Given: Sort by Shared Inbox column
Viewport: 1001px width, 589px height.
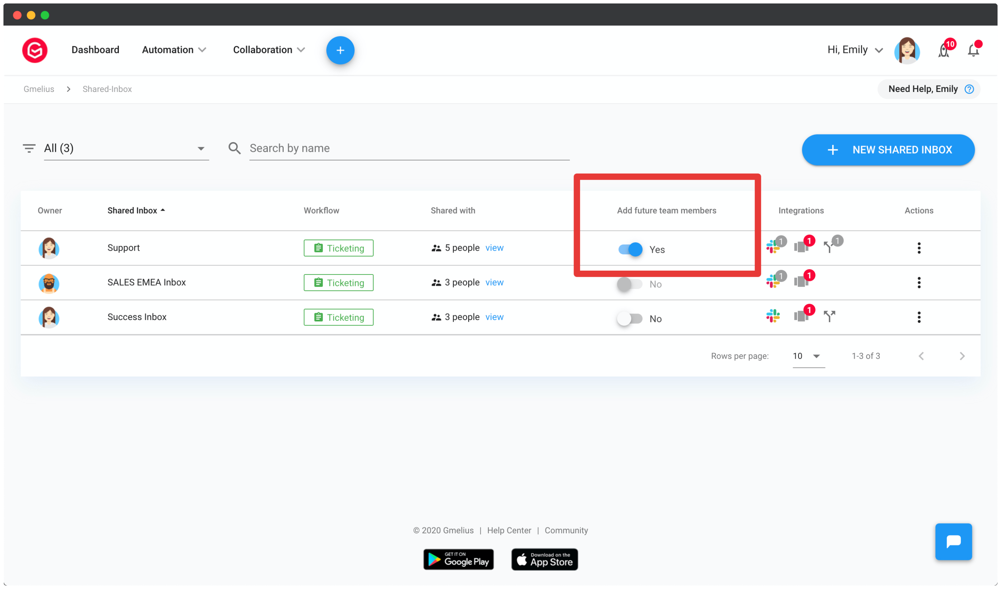Looking at the screenshot, I should click(136, 211).
